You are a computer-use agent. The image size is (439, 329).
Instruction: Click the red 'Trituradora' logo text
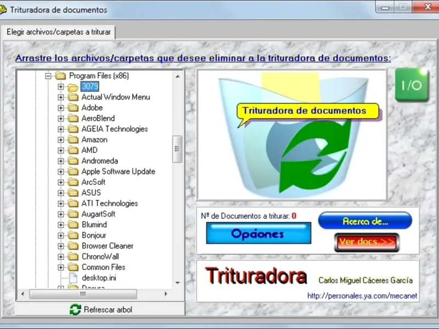pos(256,276)
